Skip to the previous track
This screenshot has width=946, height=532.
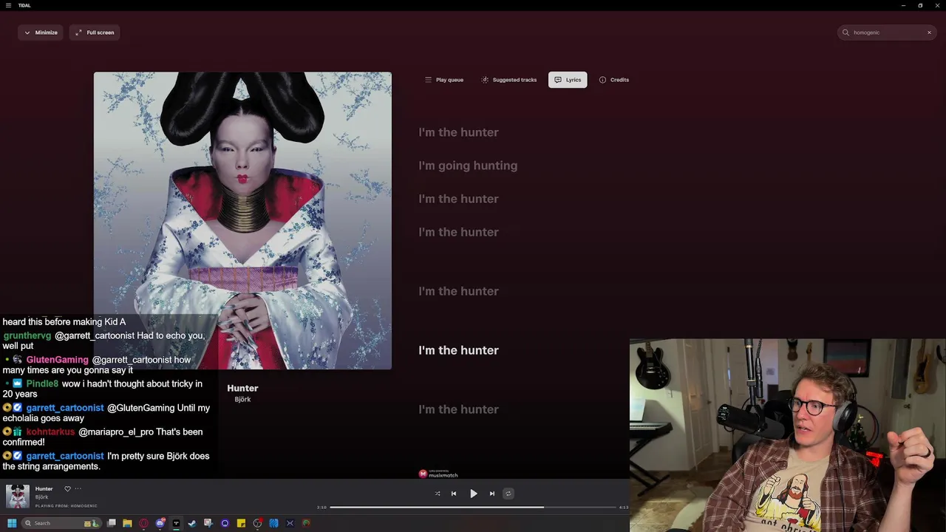tap(454, 494)
